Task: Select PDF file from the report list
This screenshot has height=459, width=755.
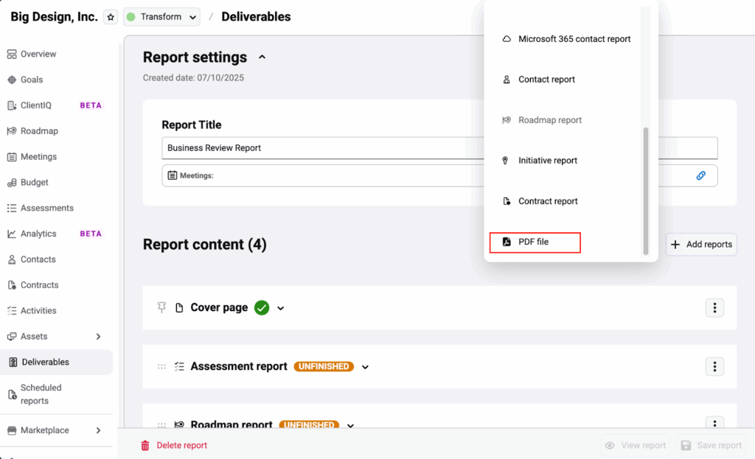Action: point(535,242)
